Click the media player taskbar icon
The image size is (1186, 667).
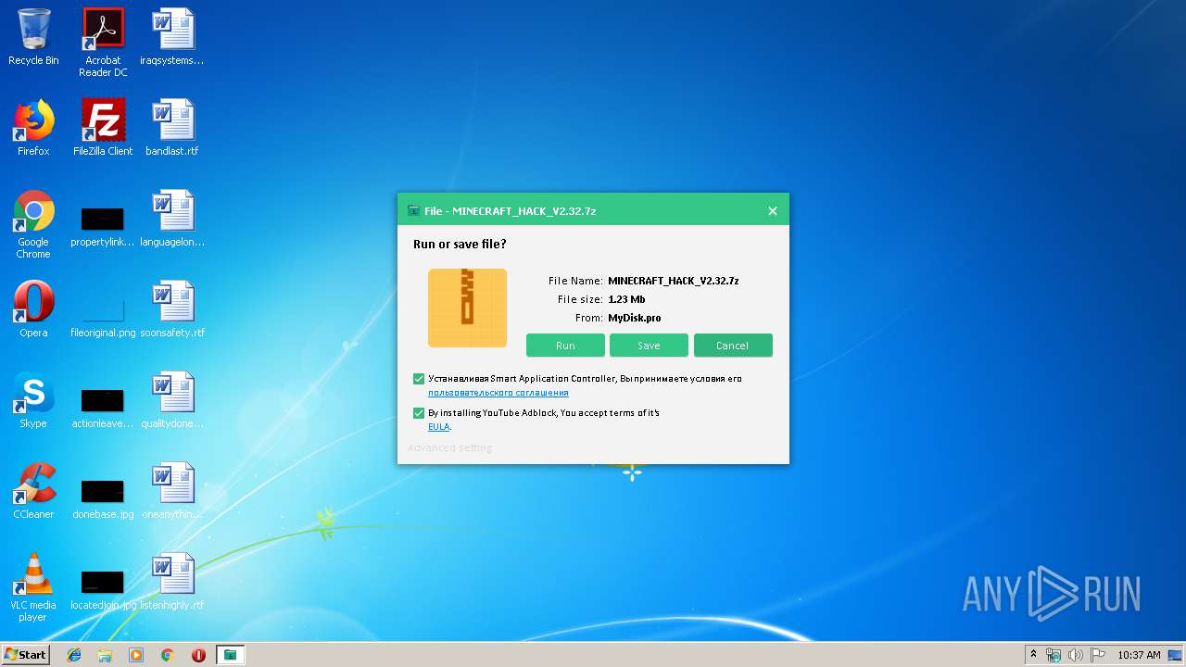[x=136, y=655]
